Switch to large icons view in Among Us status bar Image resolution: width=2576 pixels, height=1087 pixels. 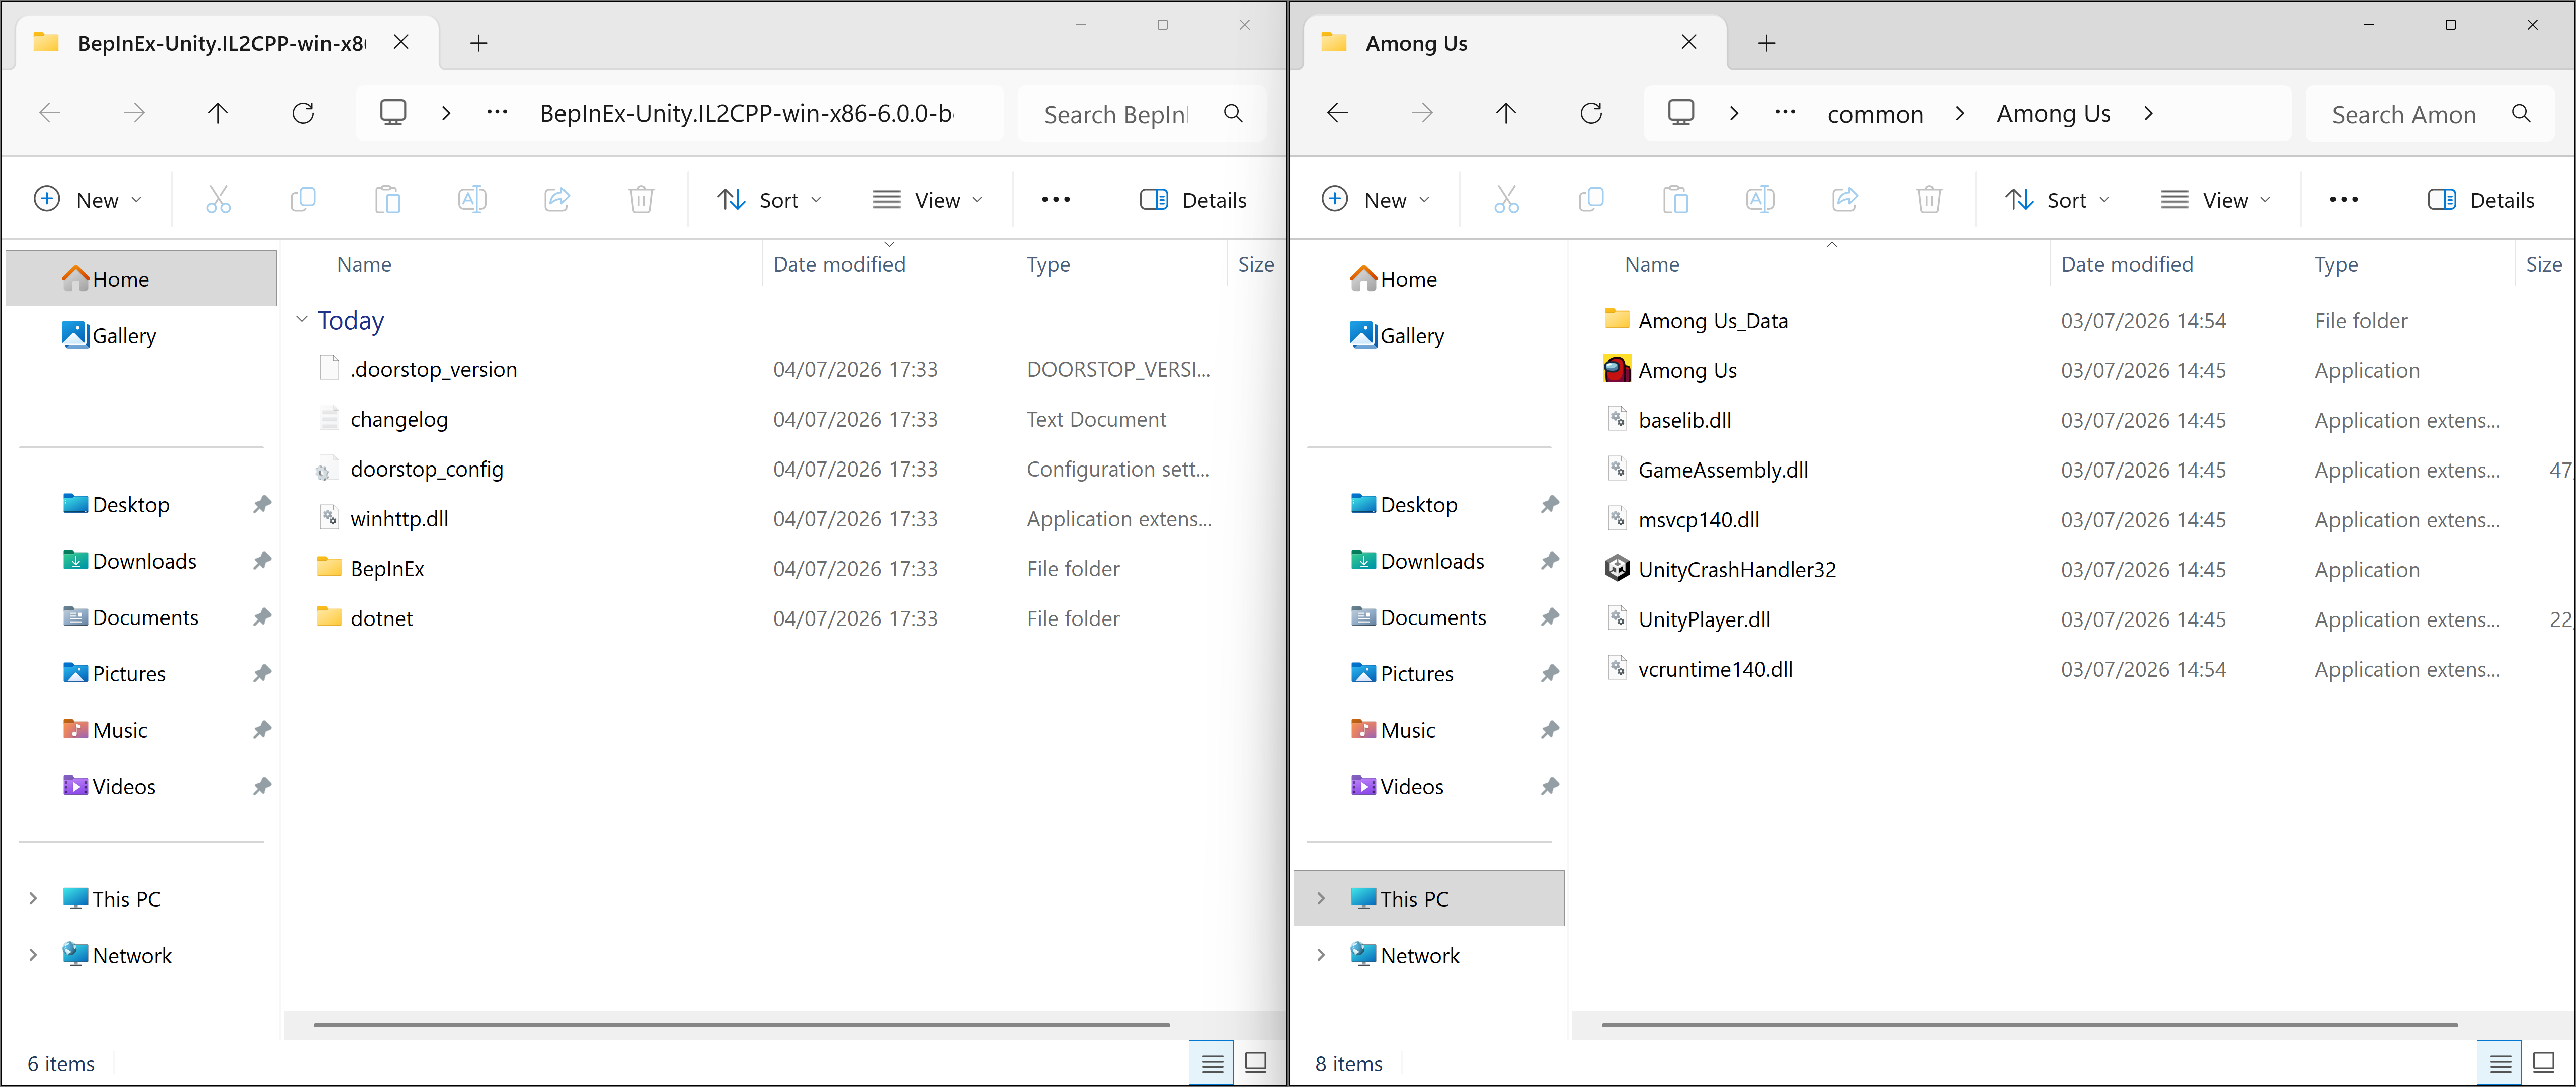[2544, 1063]
